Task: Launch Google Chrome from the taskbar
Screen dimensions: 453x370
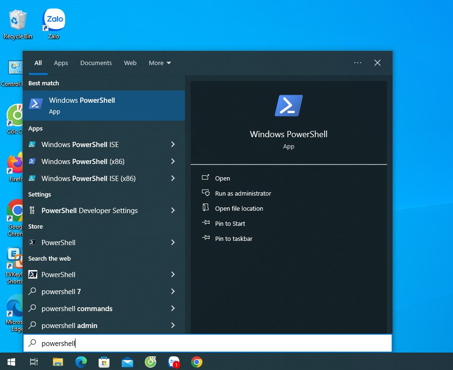Action: coord(197,362)
